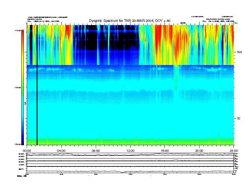This screenshot has width=252, height=194.
Task: Click the "04:00" time axis label
Action: click(61, 151)
